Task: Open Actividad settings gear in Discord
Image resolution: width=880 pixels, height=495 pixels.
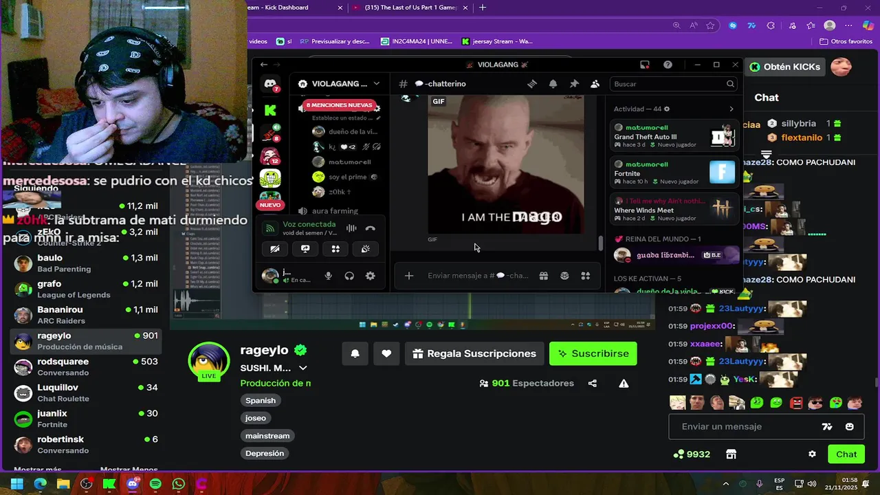Action: (666, 109)
